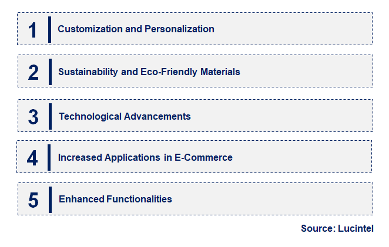
Task: Click empty area of Technological Advancements box
Action: (x=281, y=116)
